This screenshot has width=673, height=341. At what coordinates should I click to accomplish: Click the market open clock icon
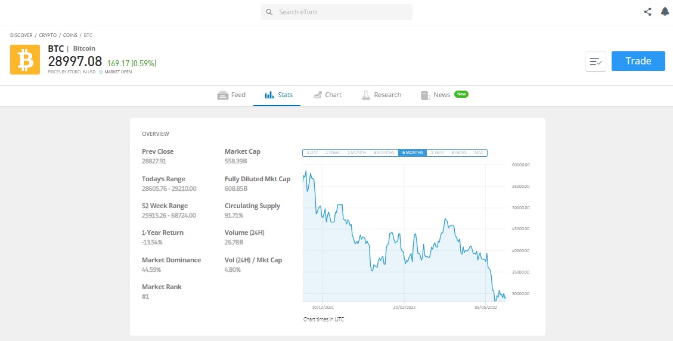[101, 72]
